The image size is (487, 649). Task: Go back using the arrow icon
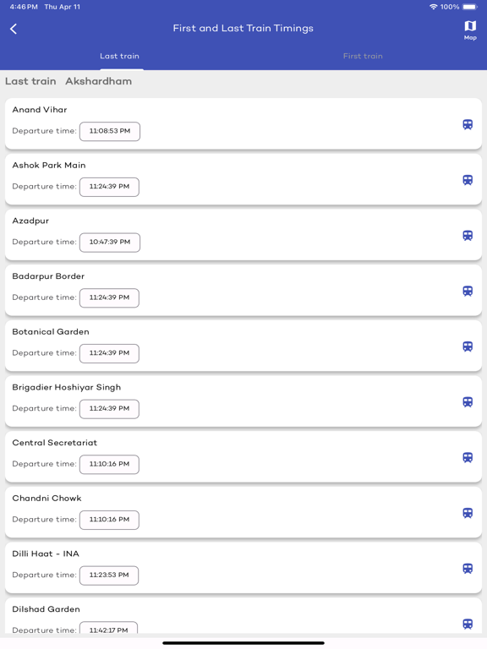[x=14, y=29]
